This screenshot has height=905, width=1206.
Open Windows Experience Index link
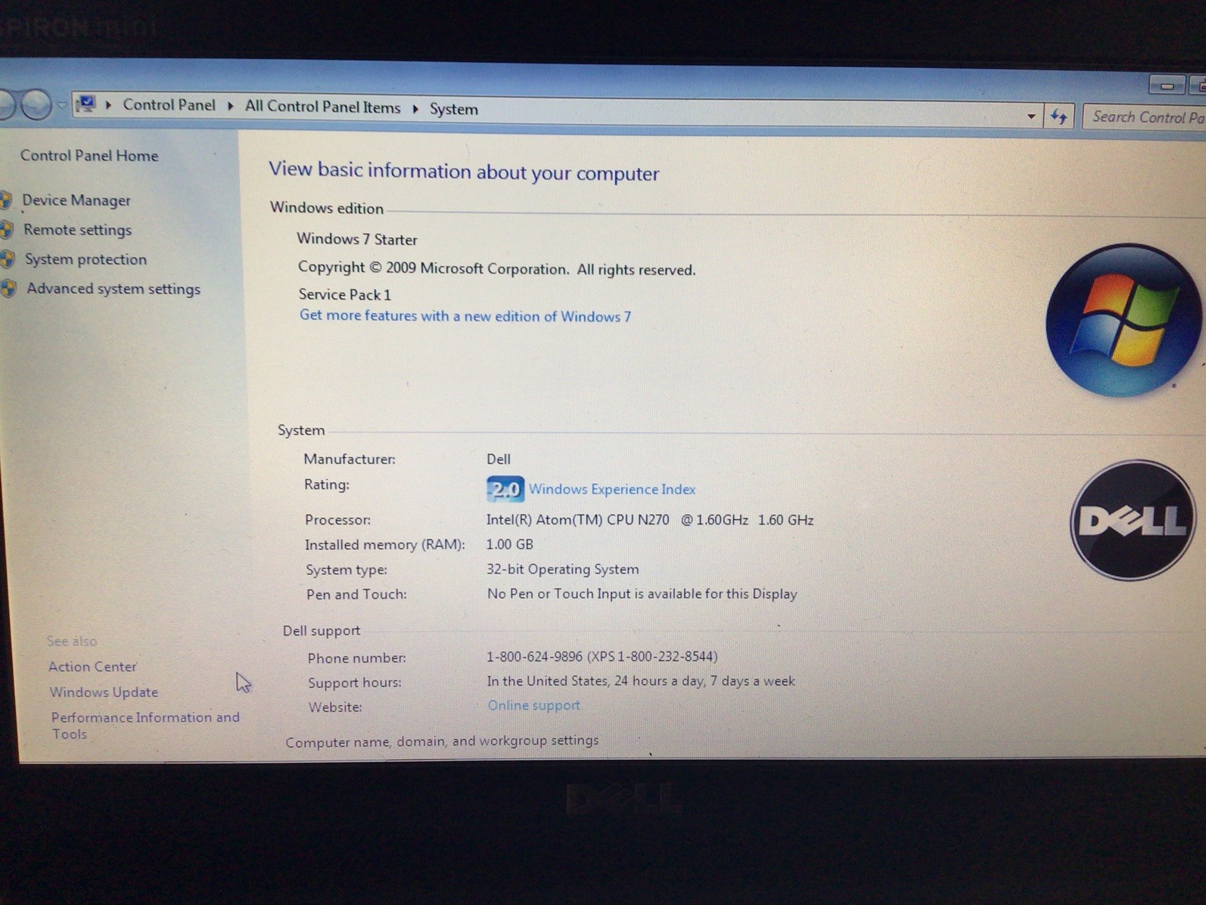click(x=612, y=490)
